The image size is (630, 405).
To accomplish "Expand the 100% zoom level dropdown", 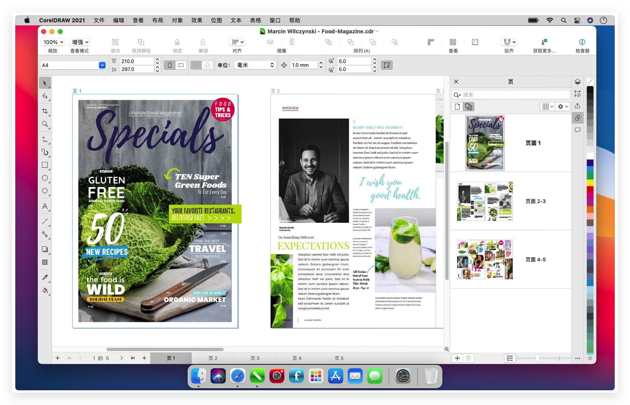I will (53, 42).
